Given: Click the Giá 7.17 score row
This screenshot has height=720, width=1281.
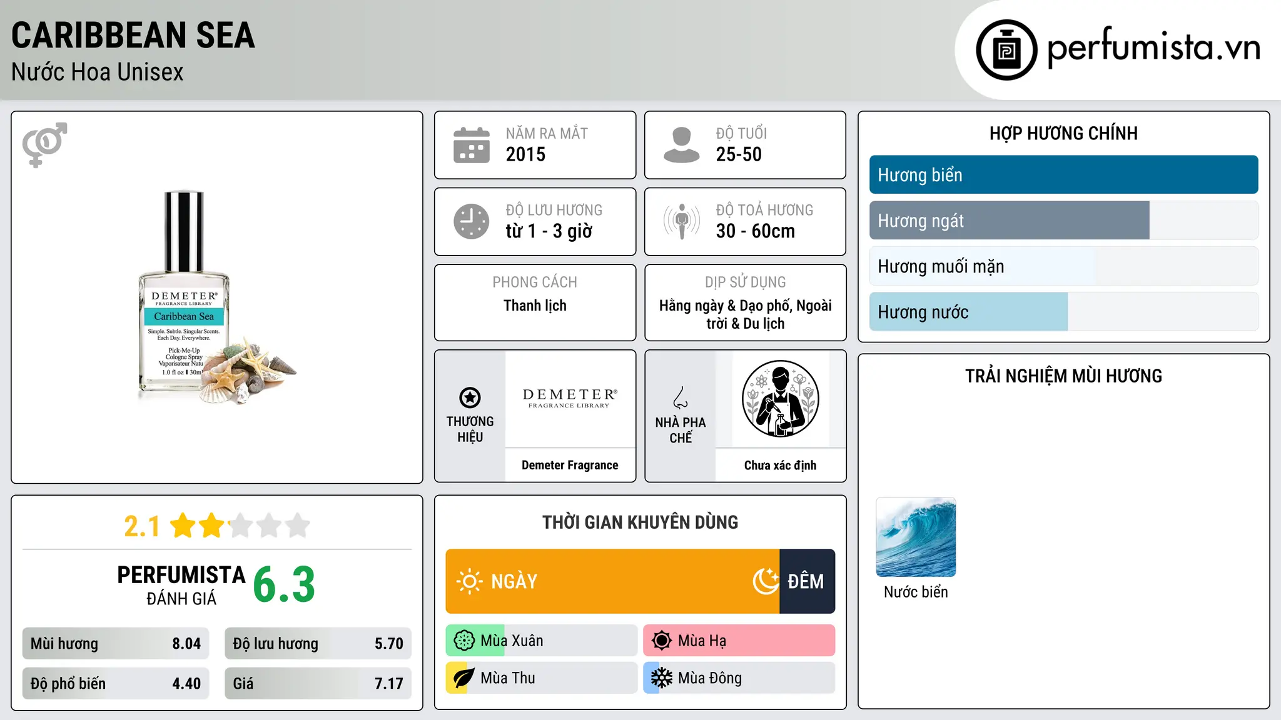Looking at the screenshot, I should tap(318, 684).
